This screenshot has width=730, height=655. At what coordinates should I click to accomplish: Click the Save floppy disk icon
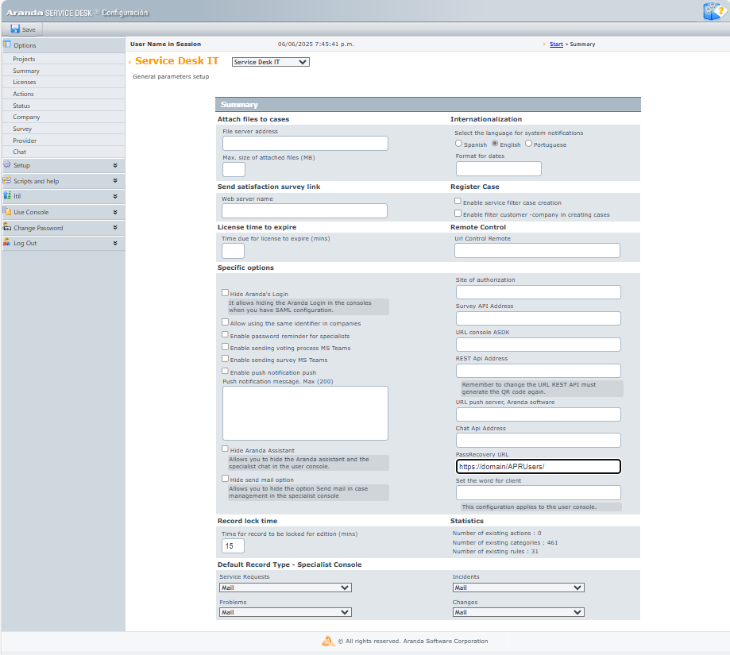coord(15,29)
